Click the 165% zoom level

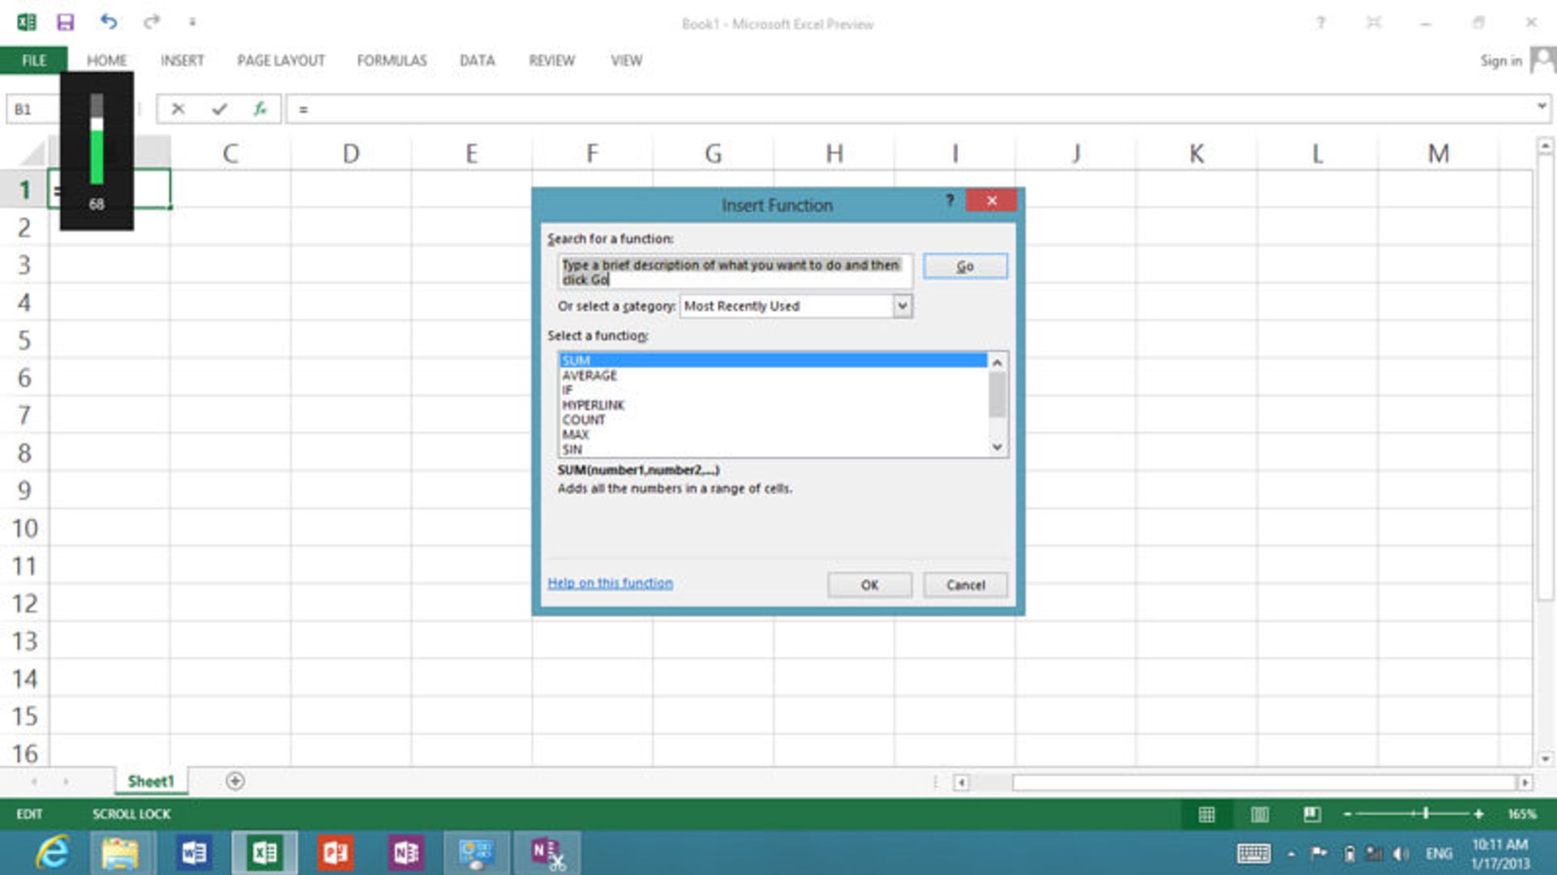click(1521, 814)
